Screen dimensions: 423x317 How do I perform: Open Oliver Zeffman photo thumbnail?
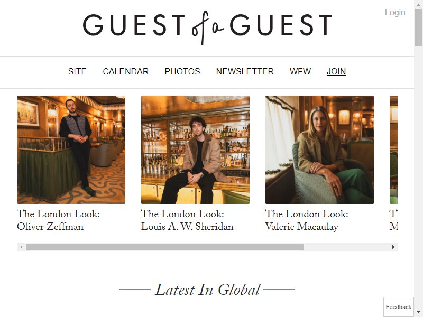click(x=71, y=150)
